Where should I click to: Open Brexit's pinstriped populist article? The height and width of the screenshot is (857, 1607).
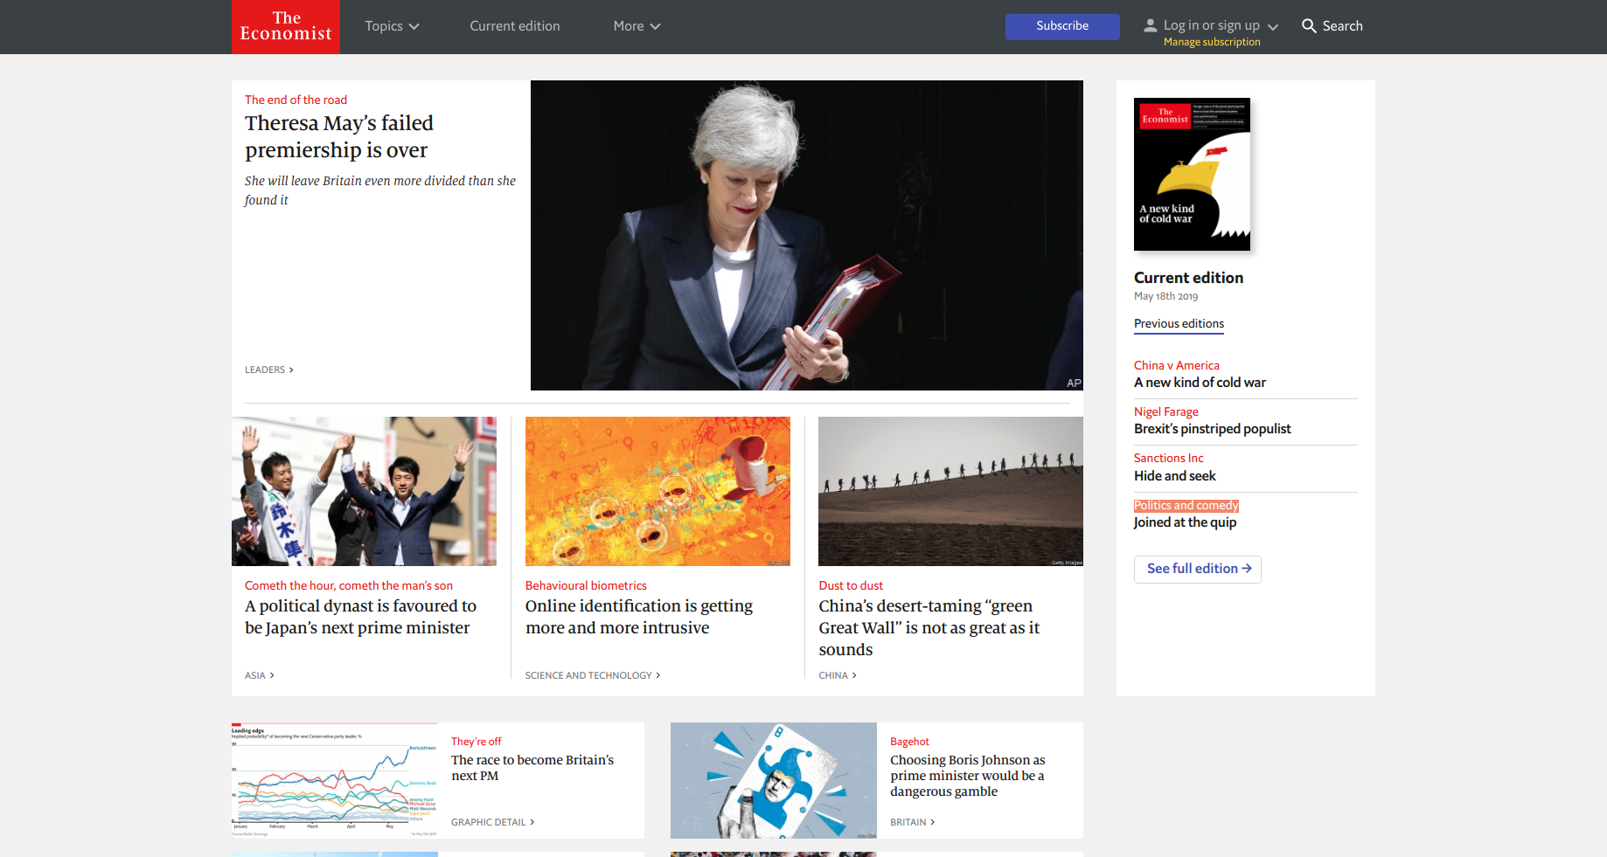click(x=1212, y=429)
